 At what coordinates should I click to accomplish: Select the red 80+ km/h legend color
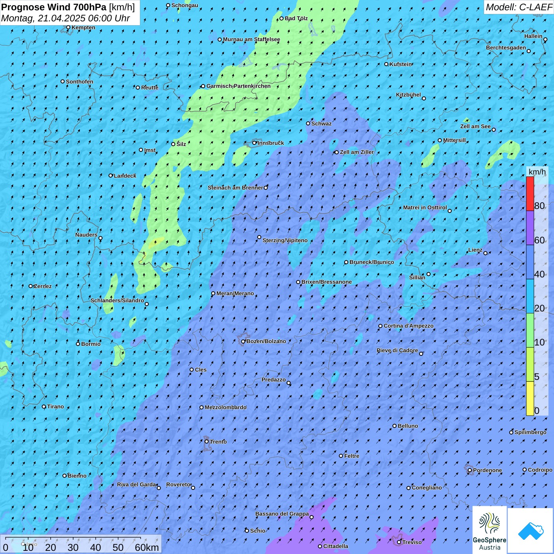pyautogui.click(x=530, y=194)
